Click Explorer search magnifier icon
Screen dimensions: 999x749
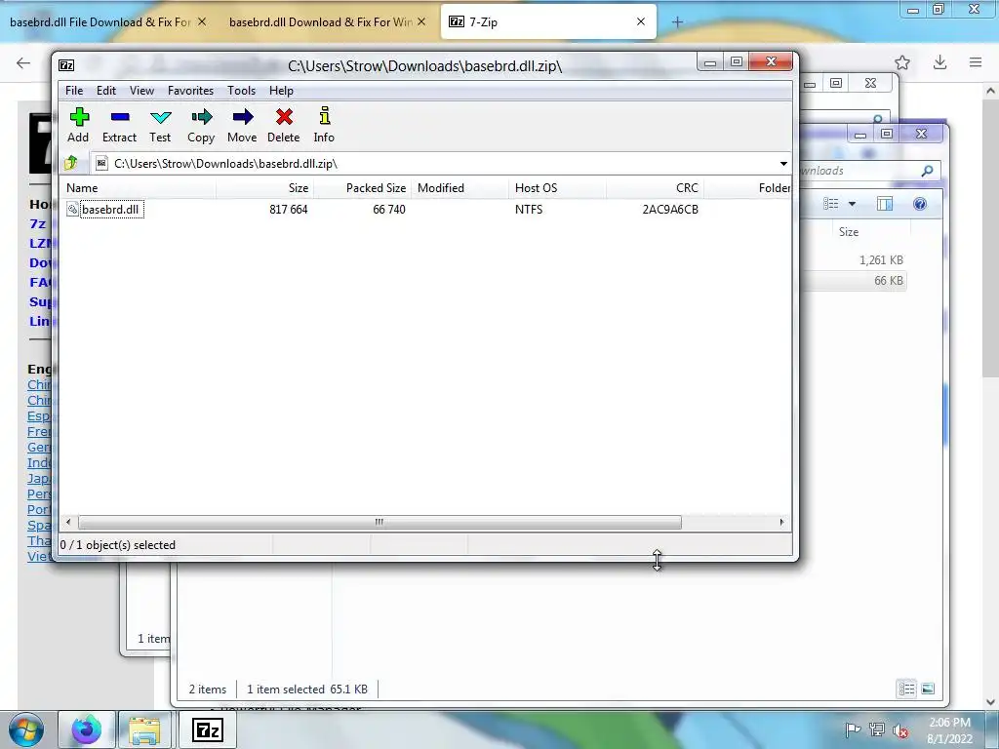pos(927,171)
